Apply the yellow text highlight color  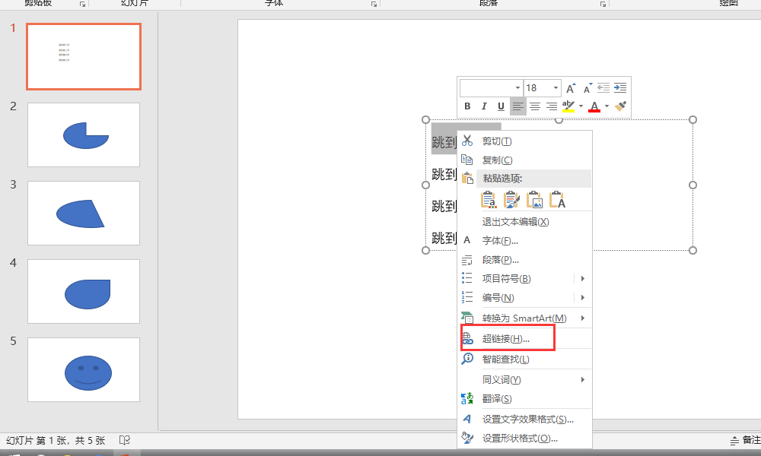568,106
